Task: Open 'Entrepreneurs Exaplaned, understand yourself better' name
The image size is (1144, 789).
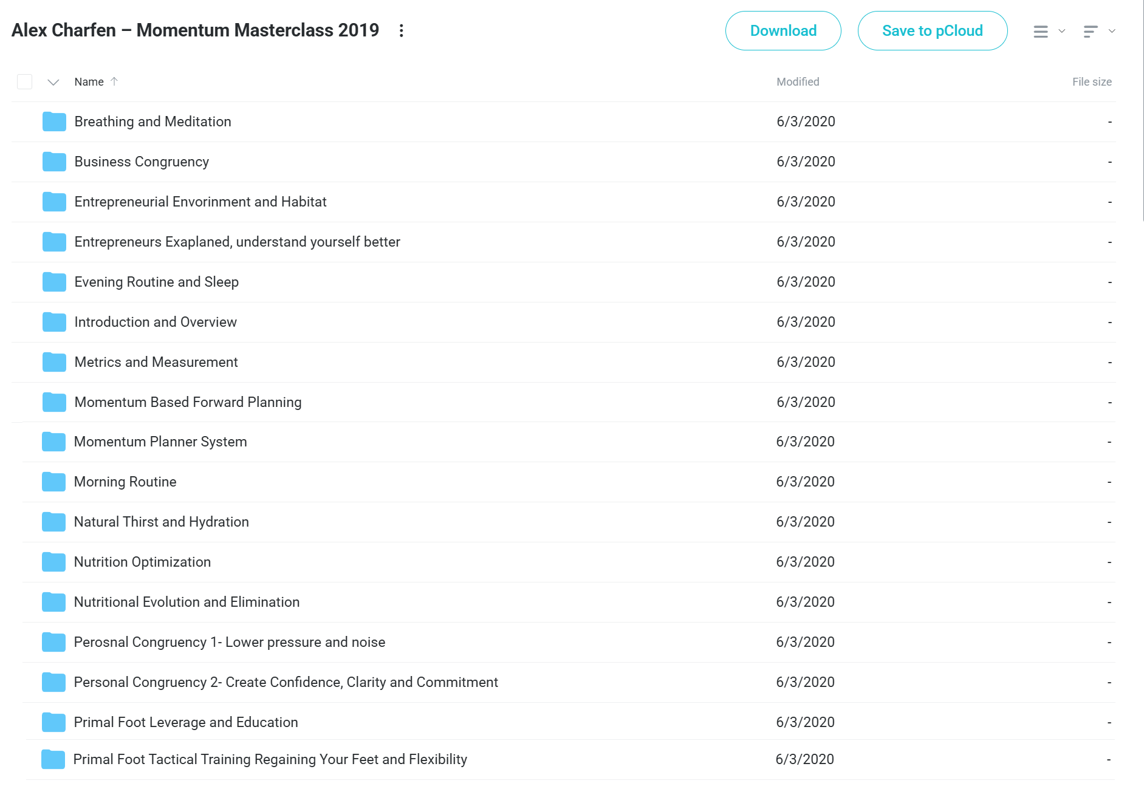Action: point(237,242)
